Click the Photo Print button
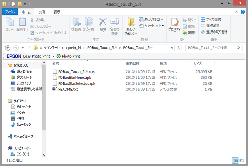The image size is (248, 166). point(68,56)
